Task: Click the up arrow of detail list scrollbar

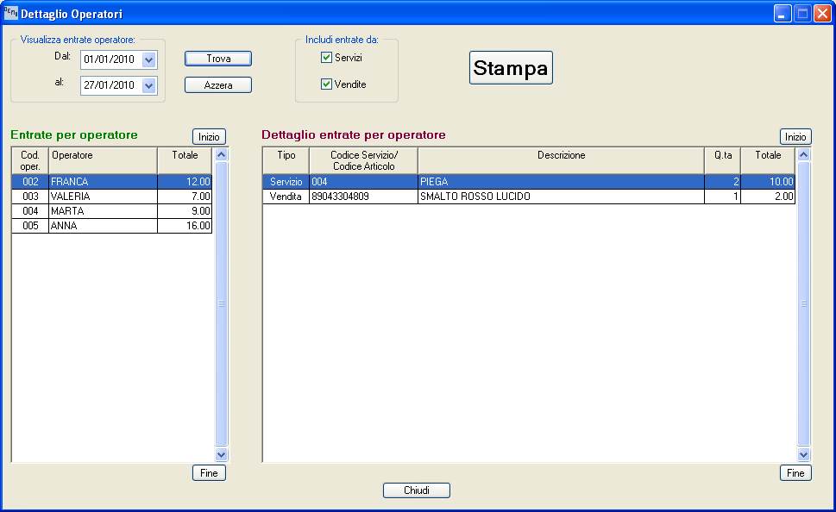Action: pos(803,154)
